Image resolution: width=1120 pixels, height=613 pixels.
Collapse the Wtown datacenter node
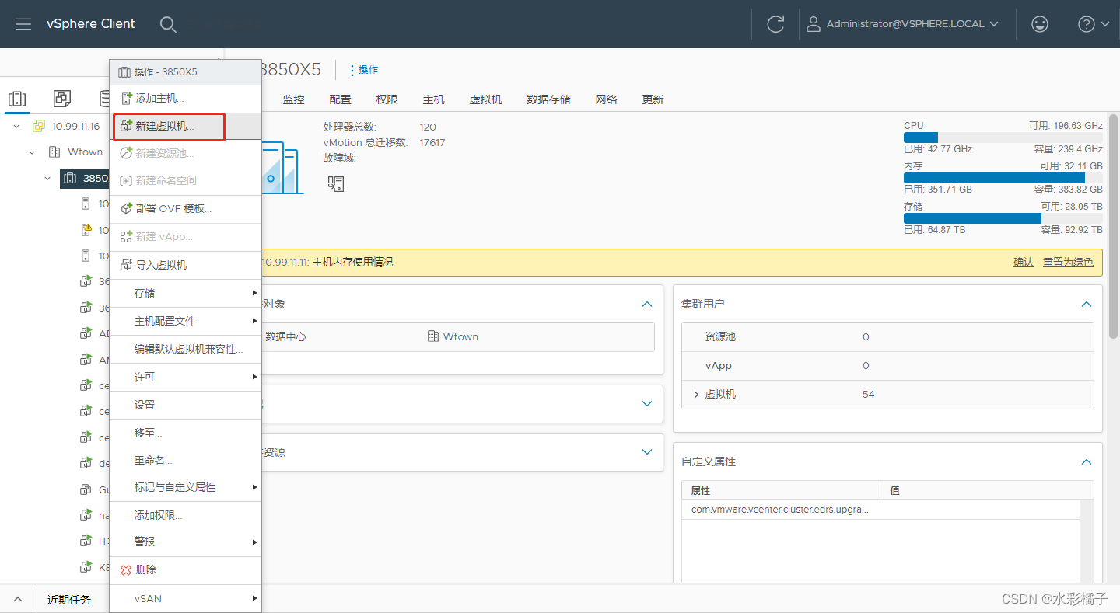tap(33, 152)
